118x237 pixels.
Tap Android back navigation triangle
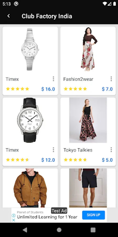(25, 230)
